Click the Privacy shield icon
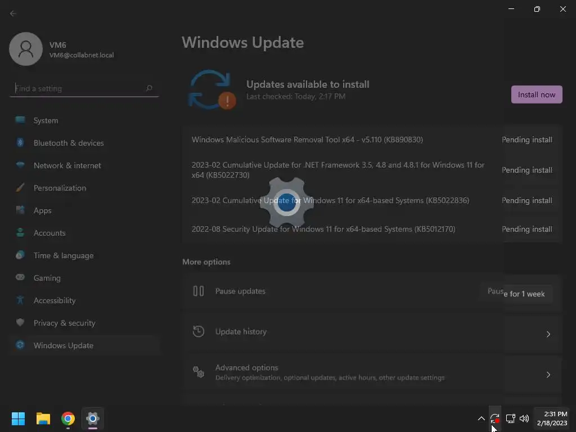This screenshot has height=432, width=576. tap(20, 322)
